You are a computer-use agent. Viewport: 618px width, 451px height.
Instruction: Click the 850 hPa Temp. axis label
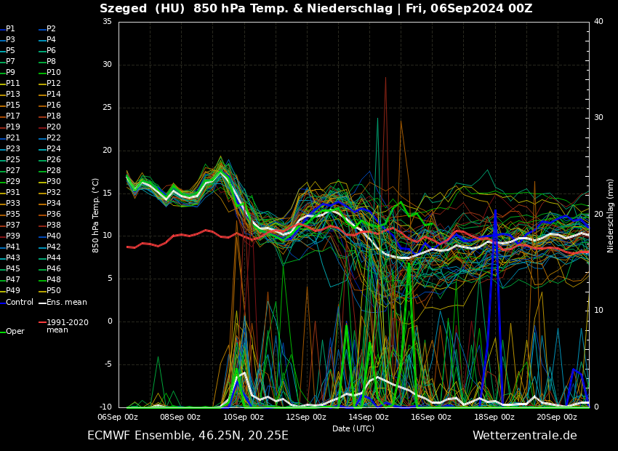pos(95,215)
